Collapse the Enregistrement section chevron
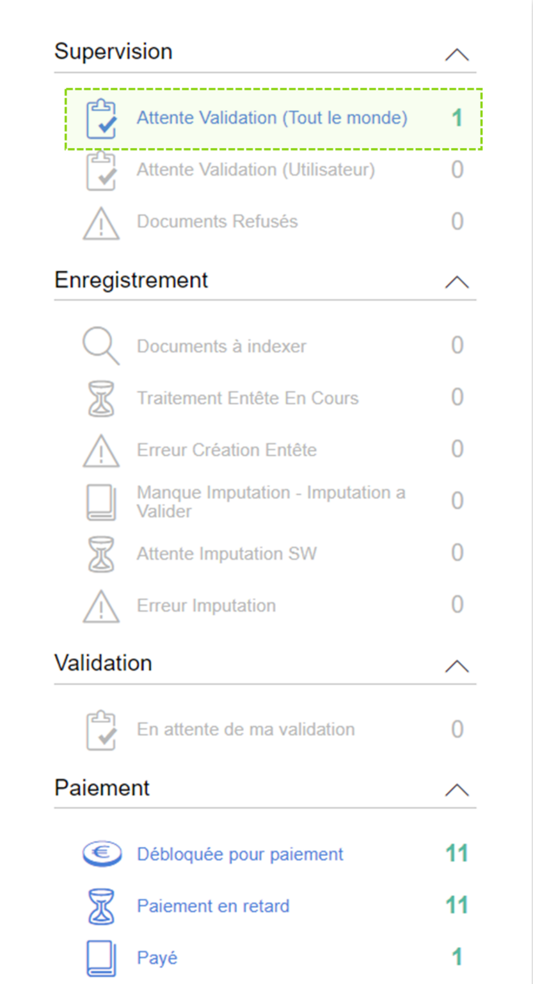This screenshot has height=984, width=533. [457, 282]
